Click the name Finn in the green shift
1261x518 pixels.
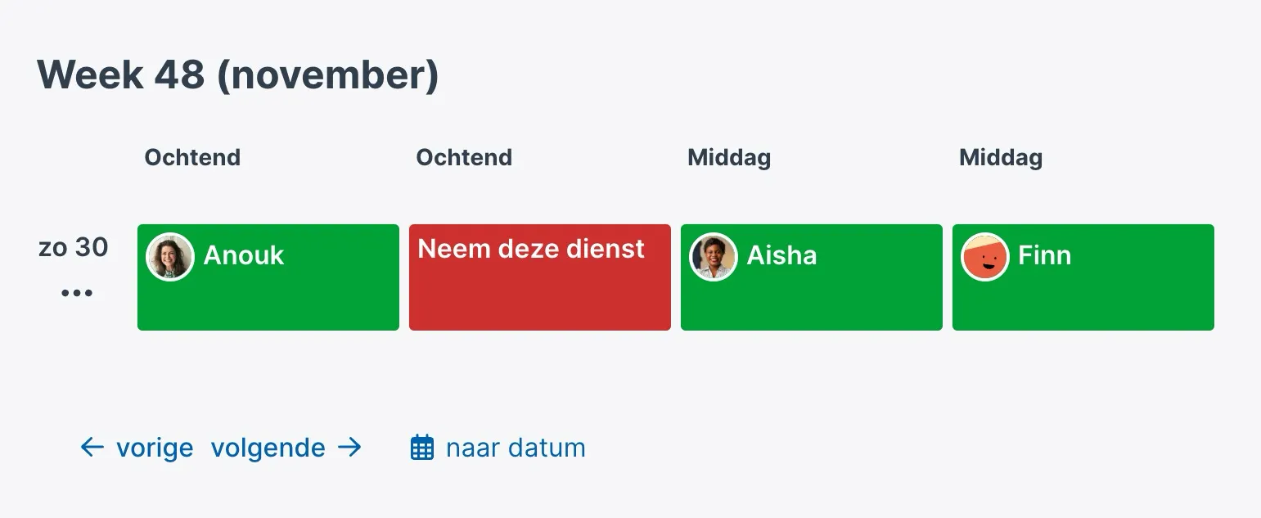[x=1044, y=255]
